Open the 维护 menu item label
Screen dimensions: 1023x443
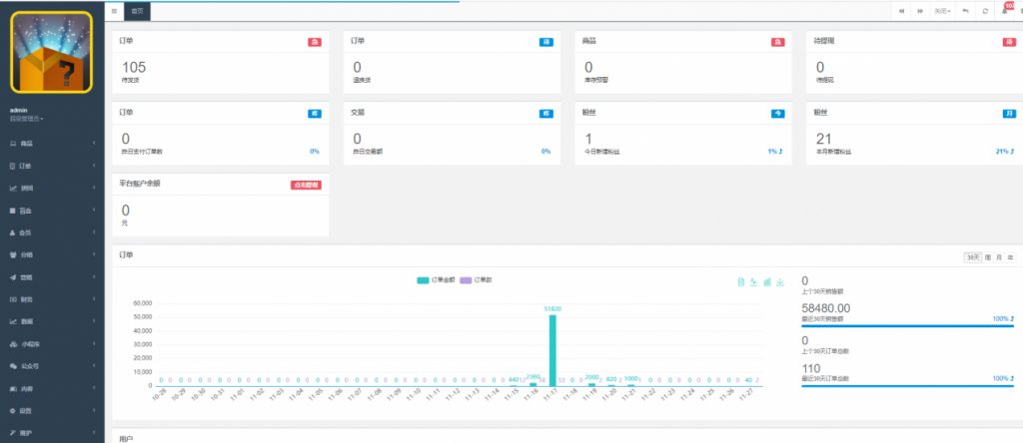pos(26,433)
